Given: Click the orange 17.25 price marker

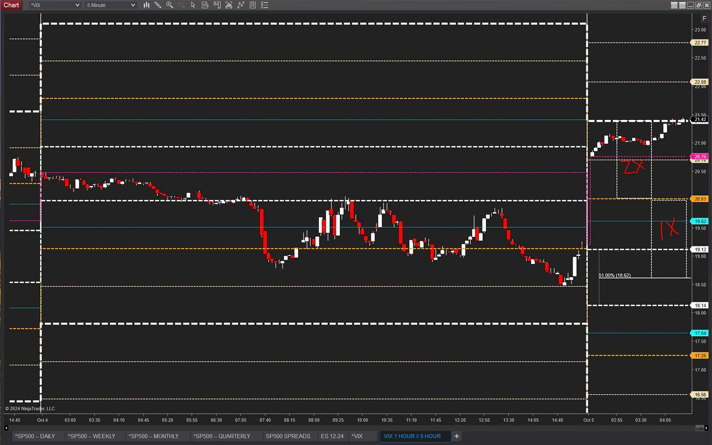Looking at the screenshot, I should coord(700,356).
